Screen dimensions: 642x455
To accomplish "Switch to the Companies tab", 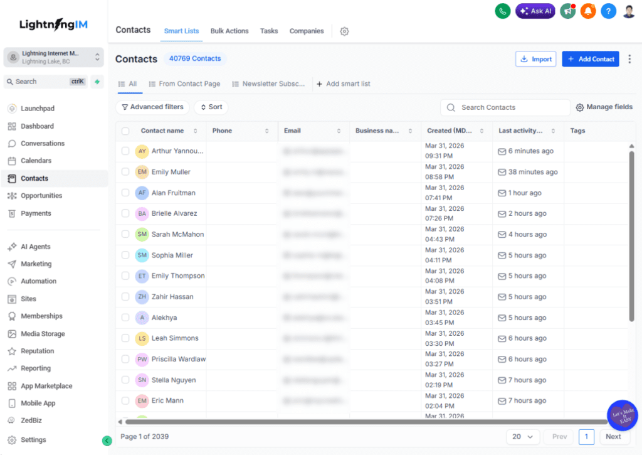I will (x=306, y=31).
